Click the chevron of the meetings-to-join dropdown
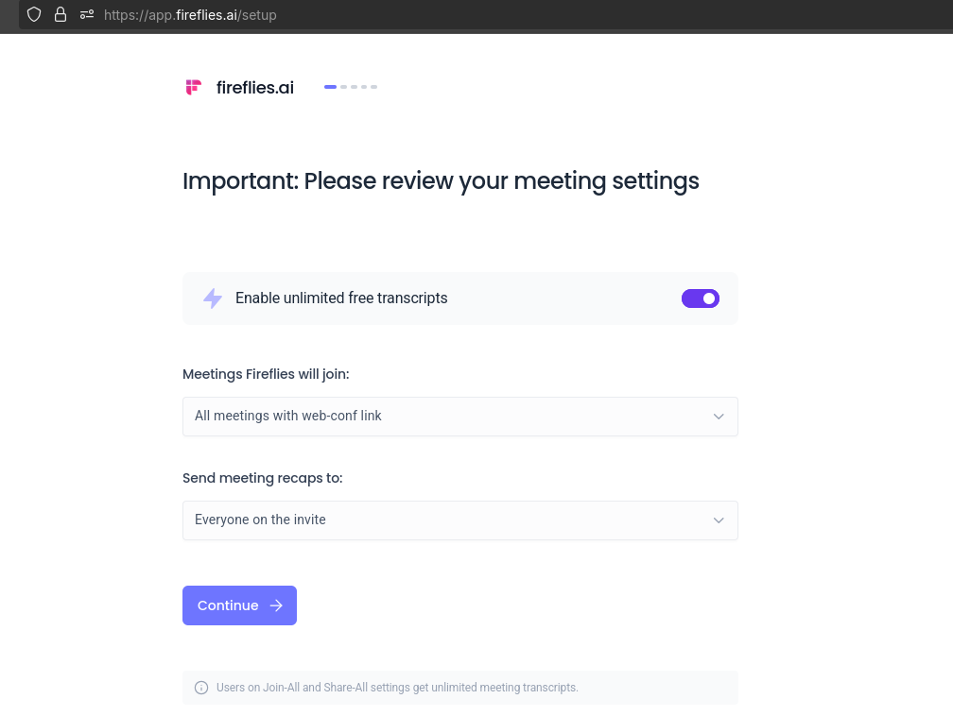Screen dimensions: 953x716 pyautogui.click(x=719, y=417)
